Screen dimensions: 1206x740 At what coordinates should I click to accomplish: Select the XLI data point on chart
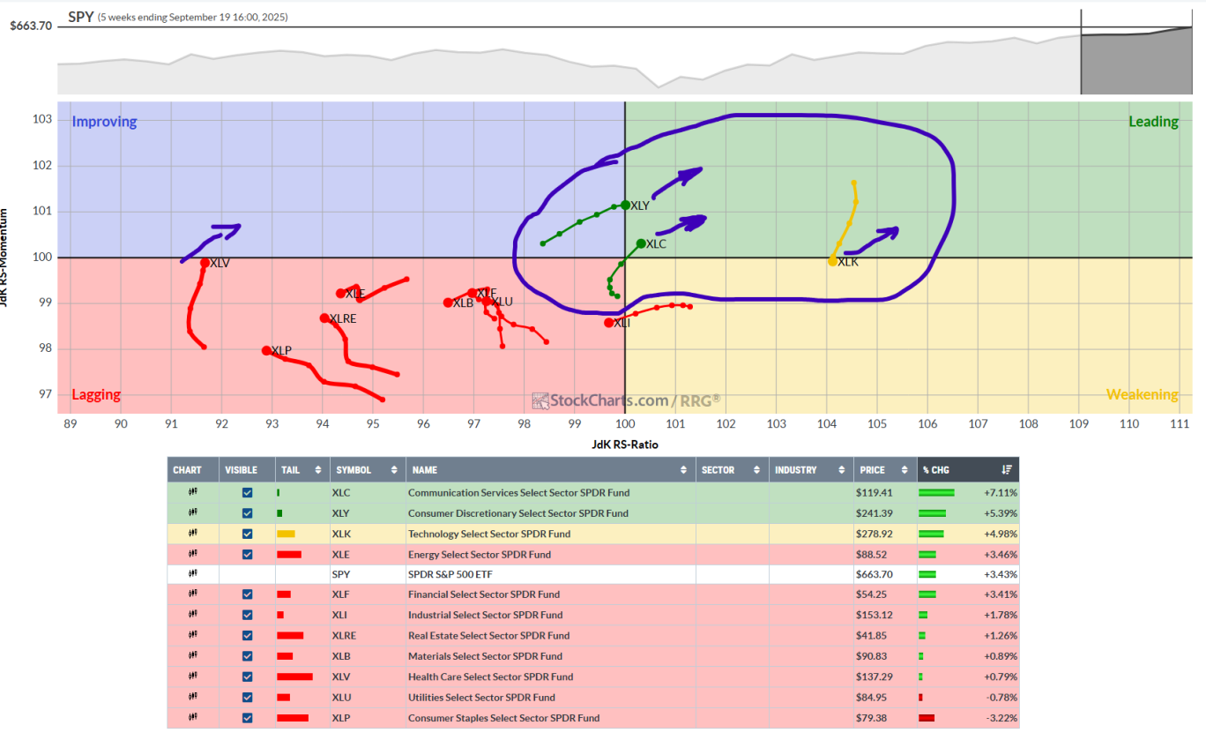point(608,323)
